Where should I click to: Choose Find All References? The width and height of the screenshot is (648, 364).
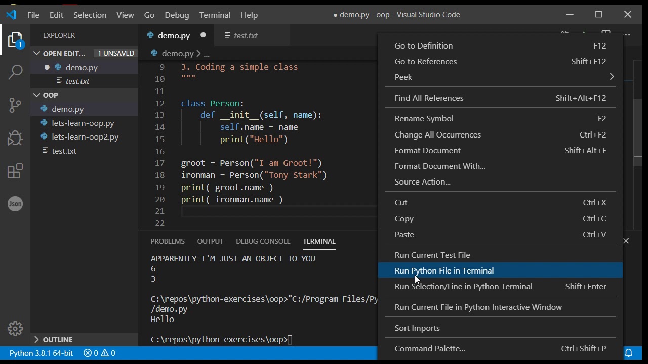point(500,98)
